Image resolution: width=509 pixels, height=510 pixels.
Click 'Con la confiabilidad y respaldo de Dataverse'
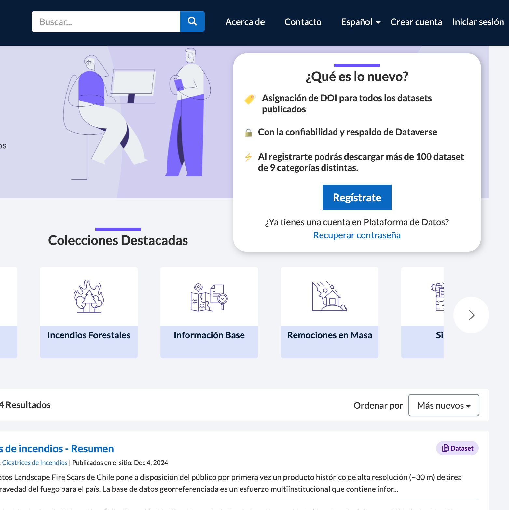pos(348,132)
